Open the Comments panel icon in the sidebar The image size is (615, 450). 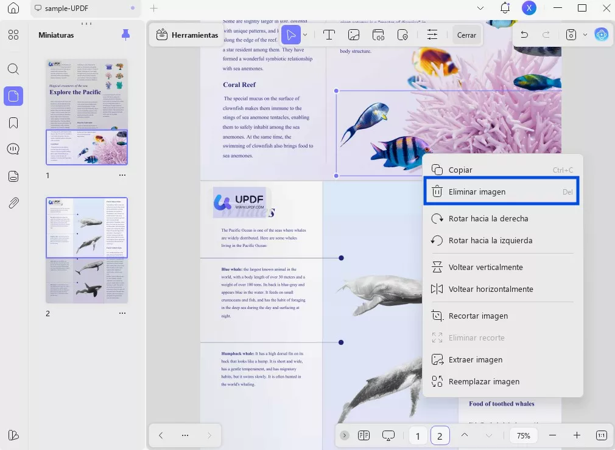point(13,149)
